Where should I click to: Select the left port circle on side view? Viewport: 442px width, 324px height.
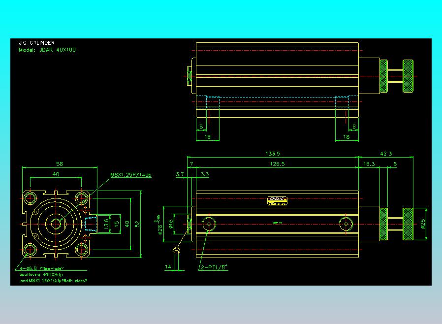pos(209,224)
